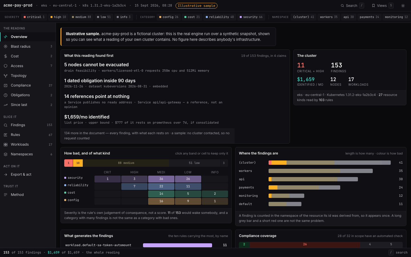Click the Topology nodes icon

point(5,76)
